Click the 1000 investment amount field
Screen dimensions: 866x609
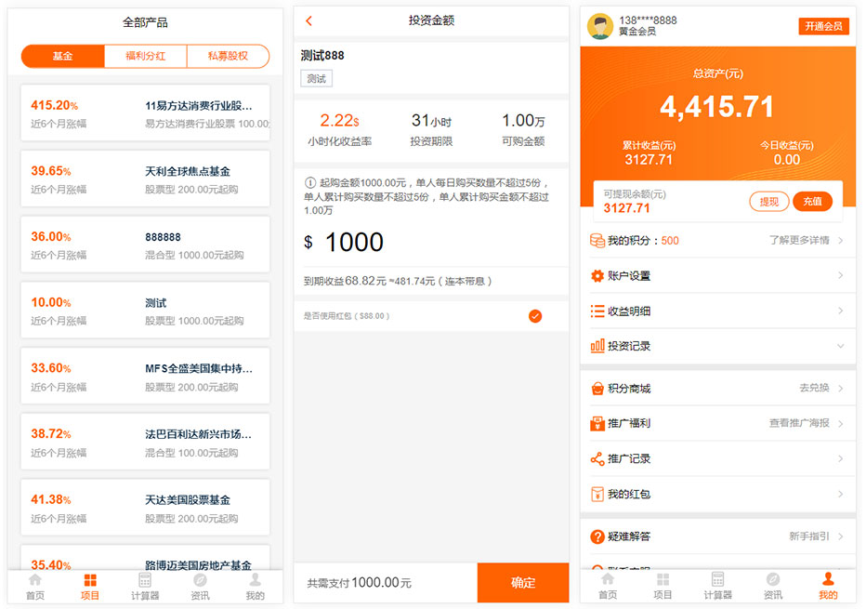click(x=354, y=242)
